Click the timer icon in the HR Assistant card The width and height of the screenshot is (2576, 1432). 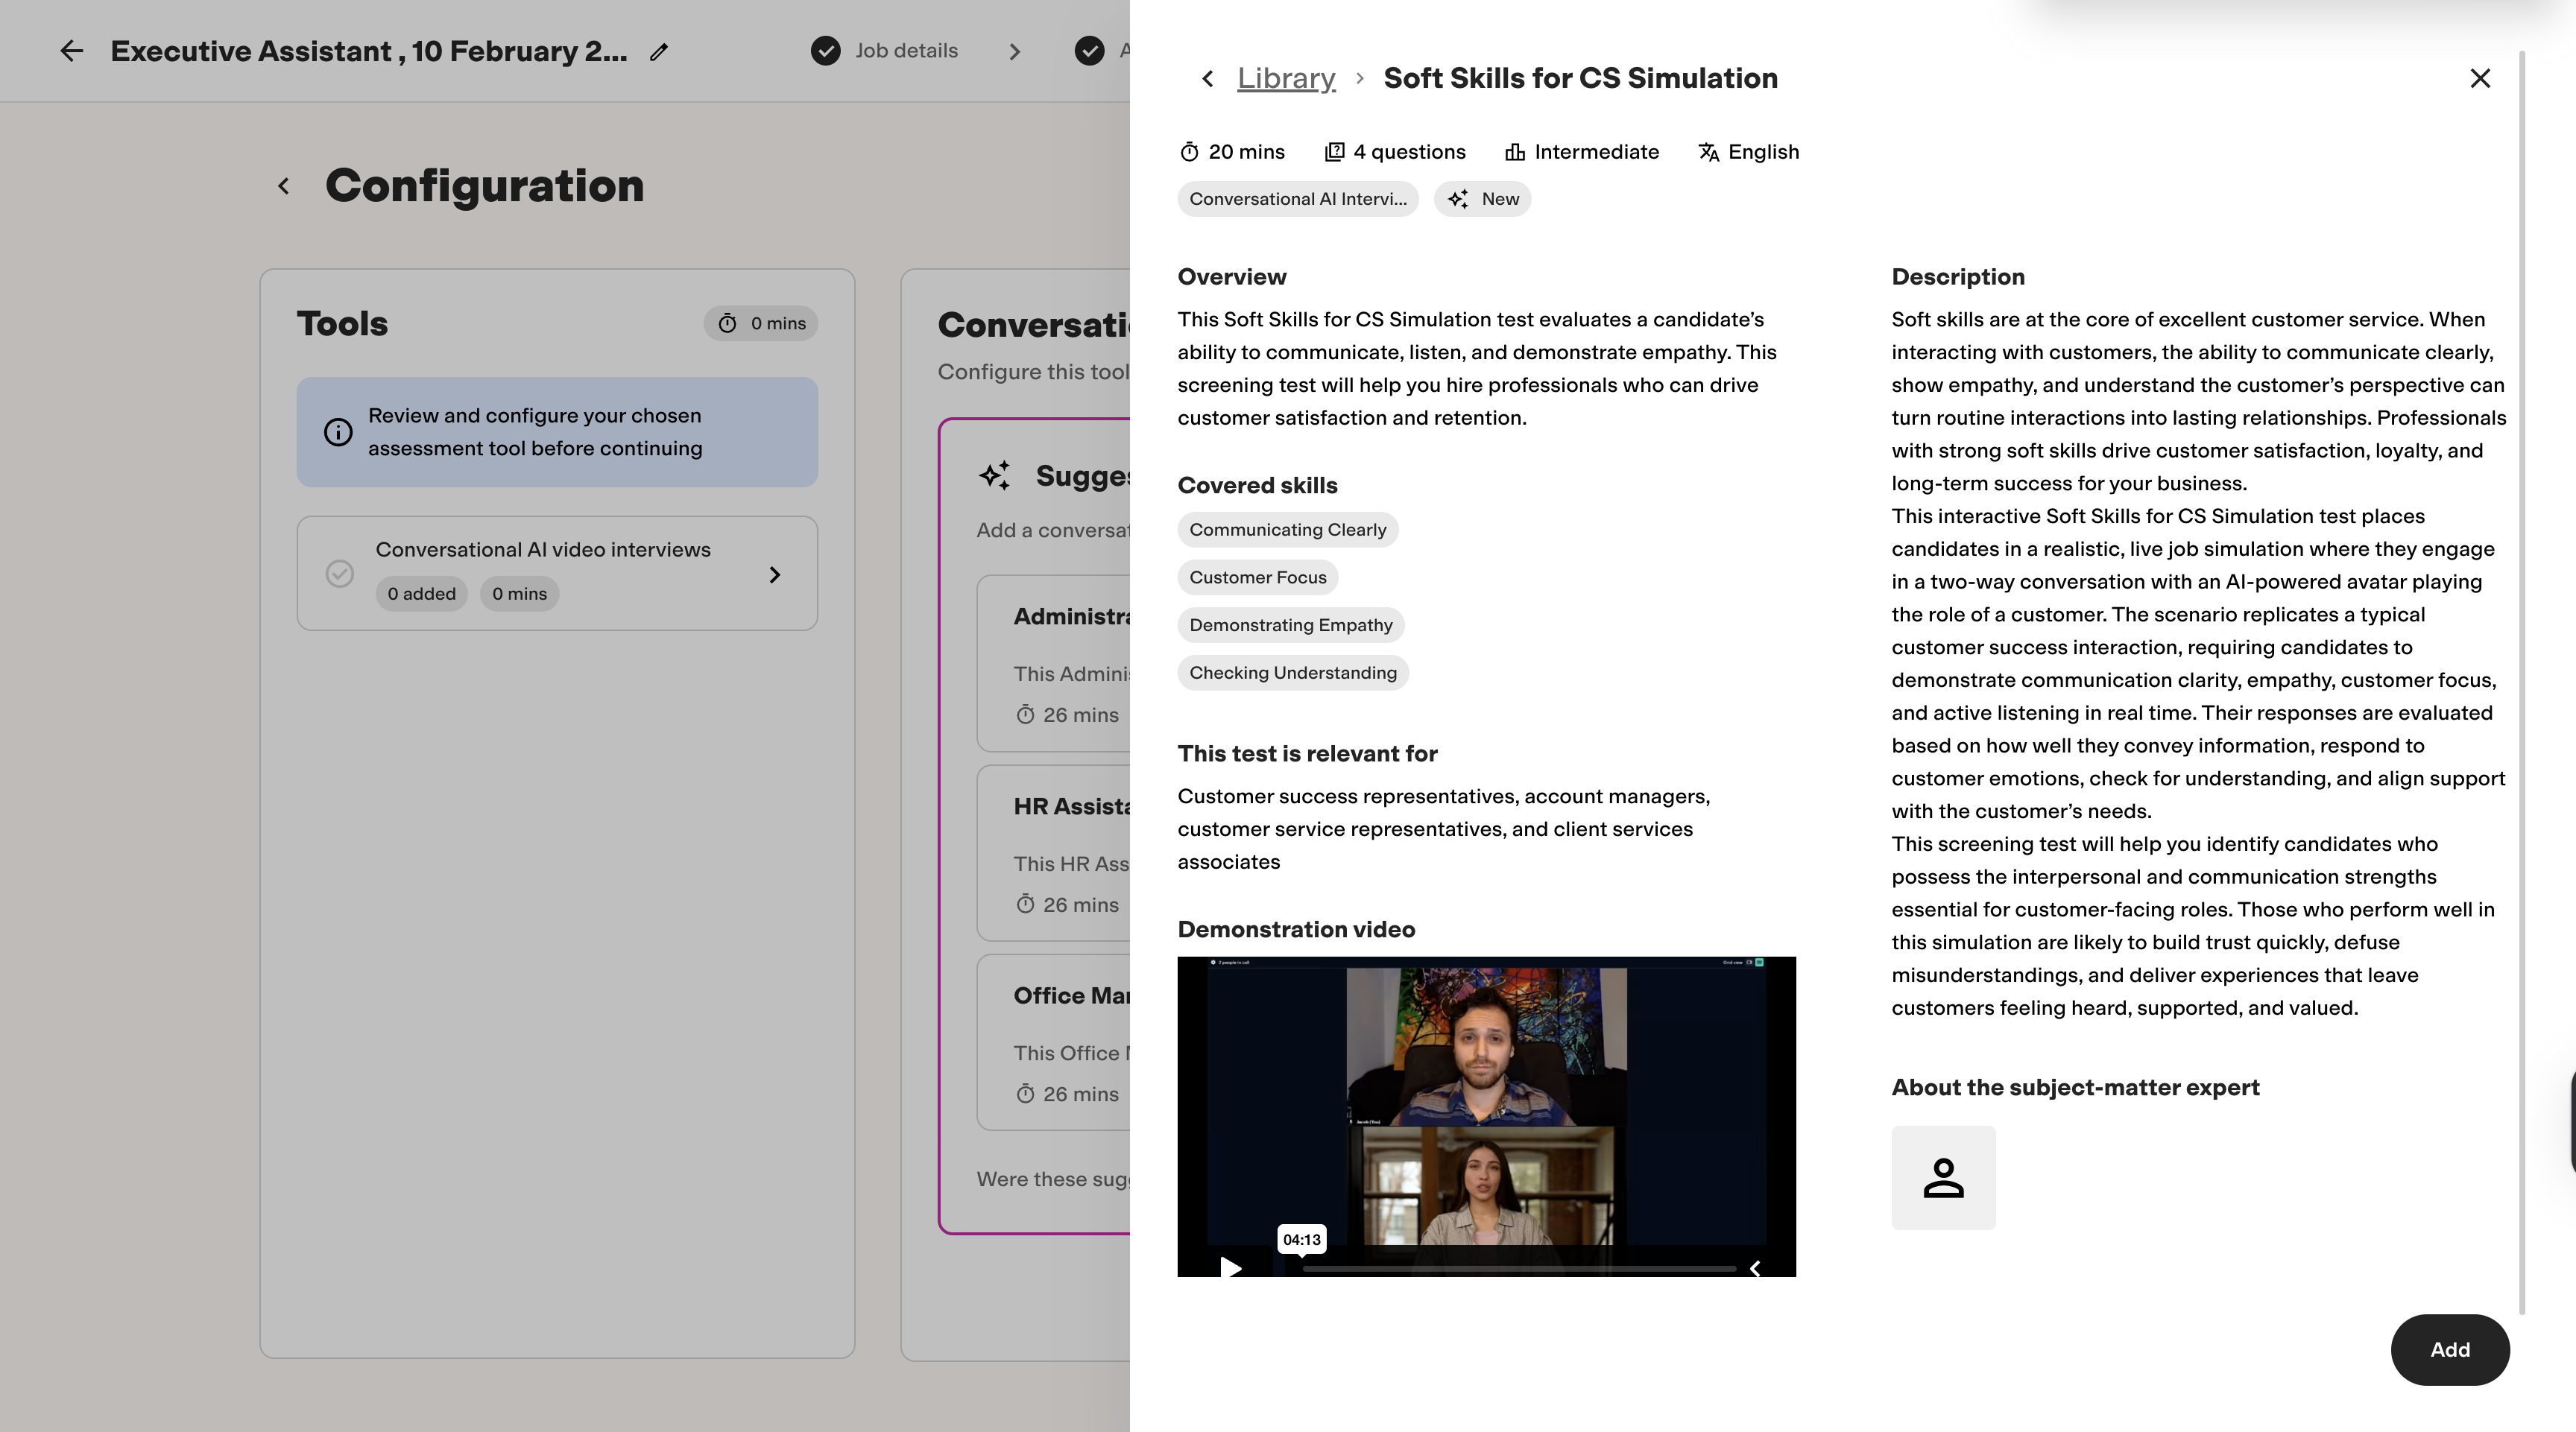click(x=1025, y=904)
